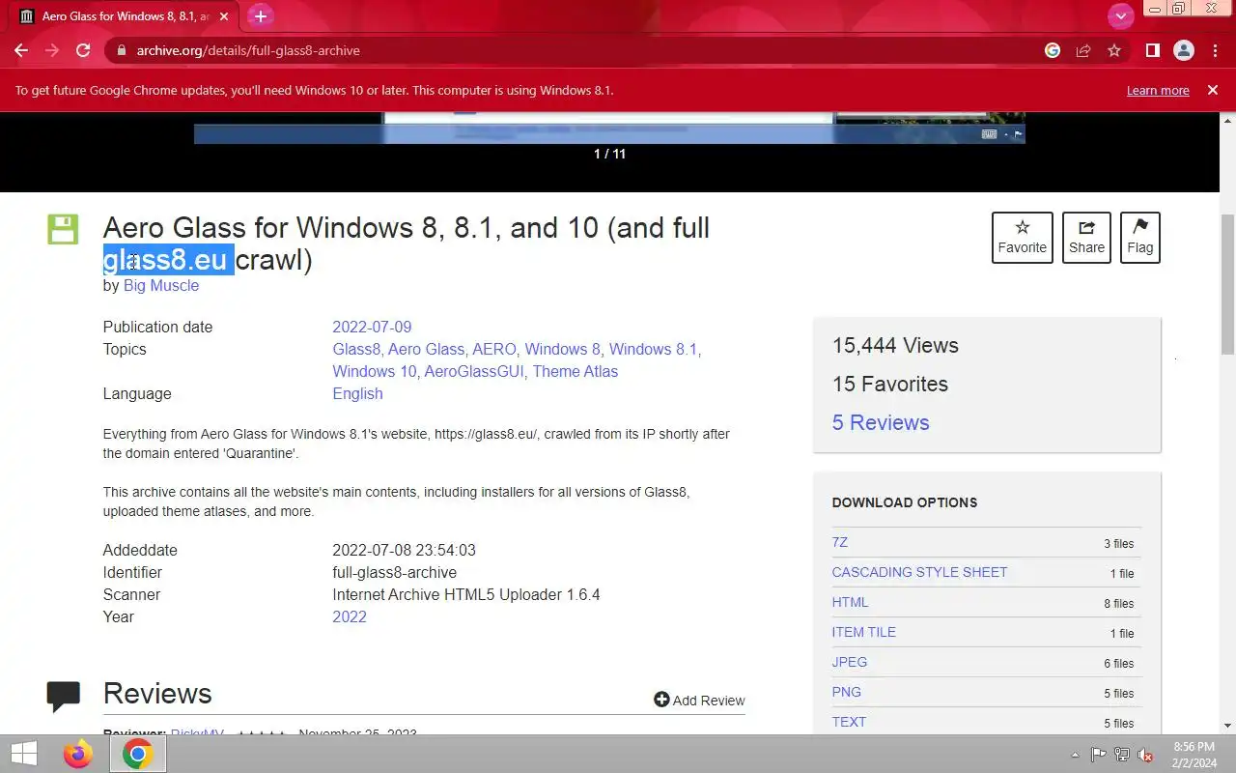1236x773 pixels.
Task: Open the English language link
Action: click(x=357, y=393)
